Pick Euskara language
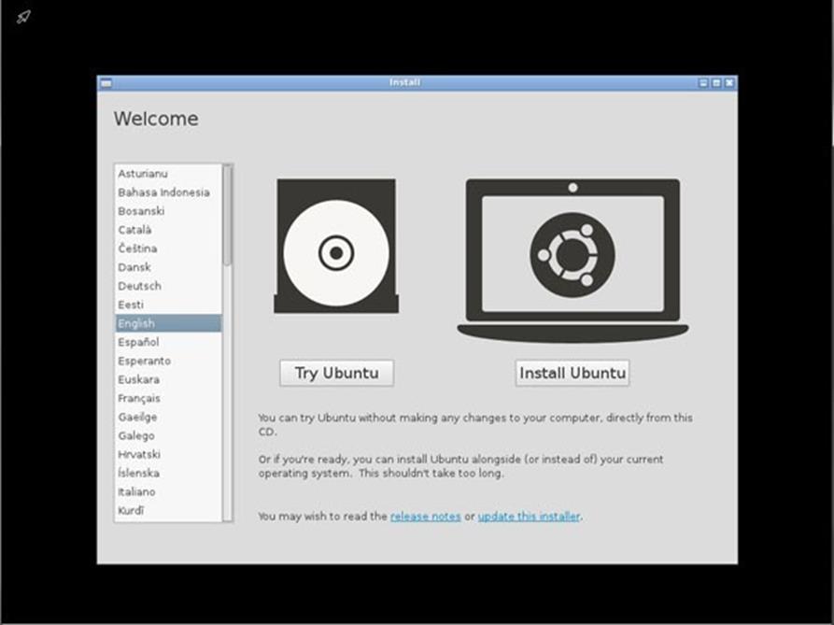 pyautogui.click(x=168, y=379)
